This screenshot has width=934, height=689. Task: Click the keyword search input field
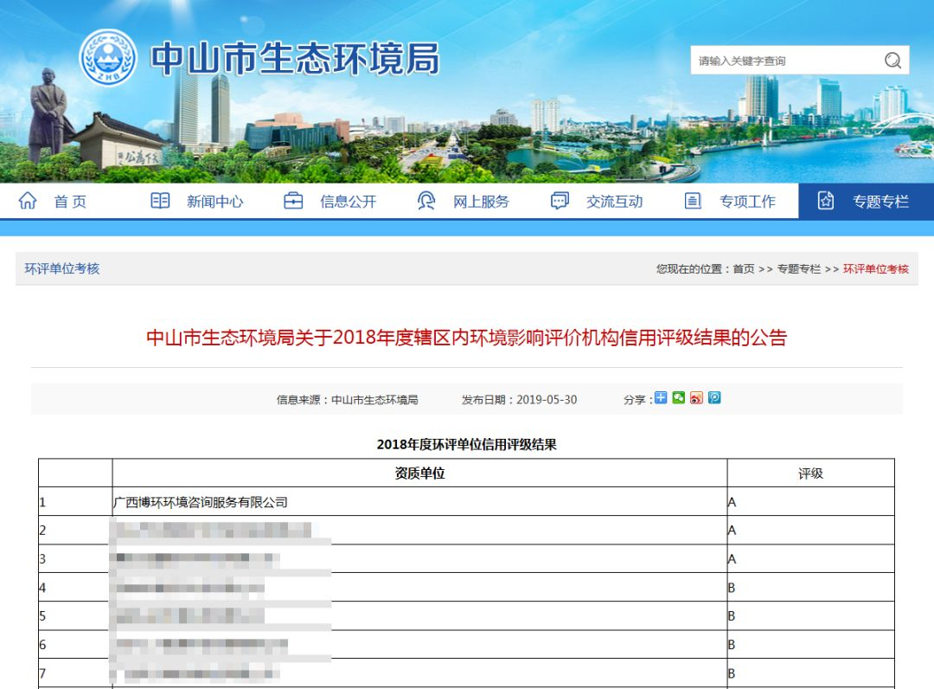[783, 61]
